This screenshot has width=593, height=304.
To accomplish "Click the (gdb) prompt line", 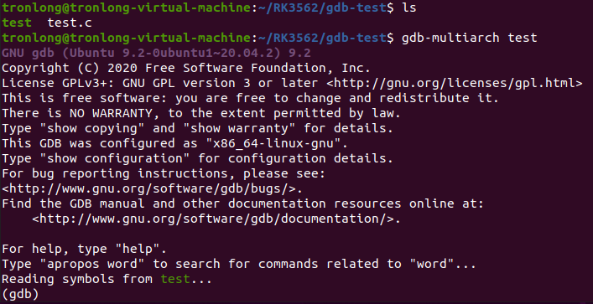I will [x=20, y=294].
